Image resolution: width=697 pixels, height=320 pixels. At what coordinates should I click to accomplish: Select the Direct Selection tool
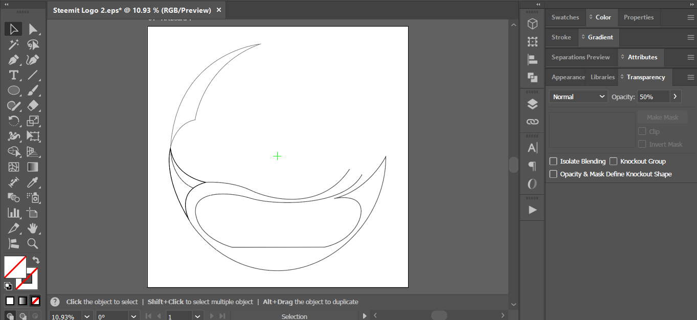[x=33, y=29]
